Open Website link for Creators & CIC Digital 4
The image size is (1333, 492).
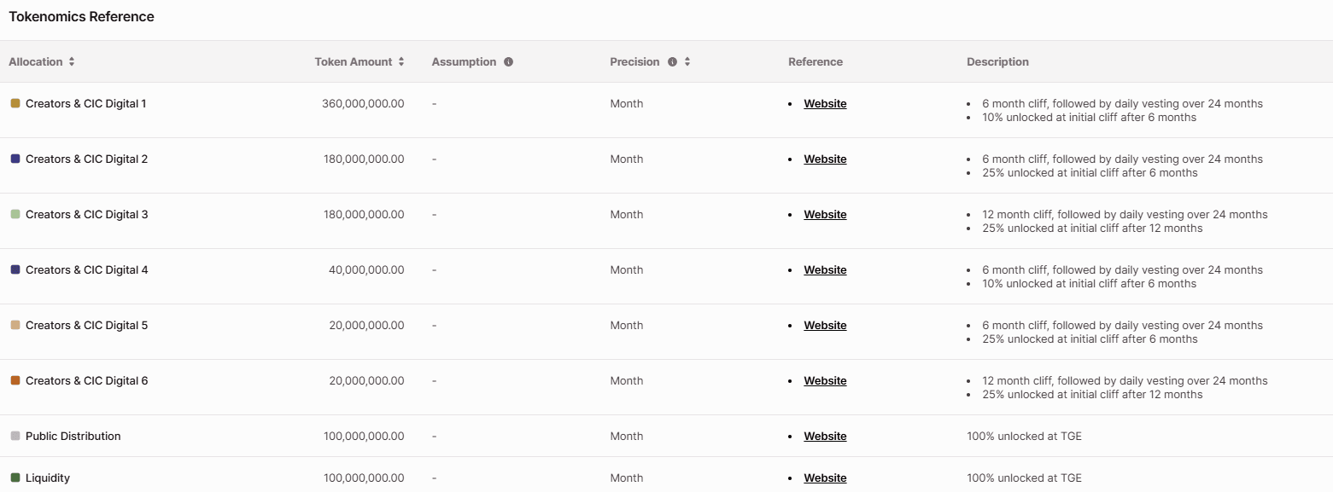[x=825, y=270]
